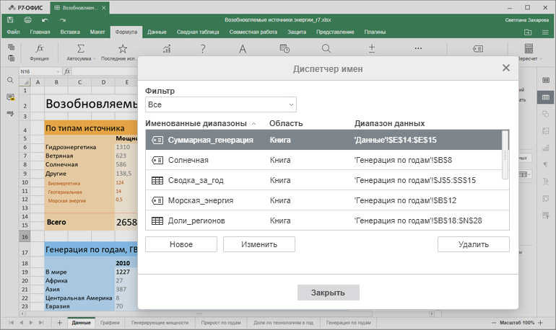Screen dimensions: 556x330
Task: Open the Filter dropdown showing 'Все'
Action: pos(221,104)
